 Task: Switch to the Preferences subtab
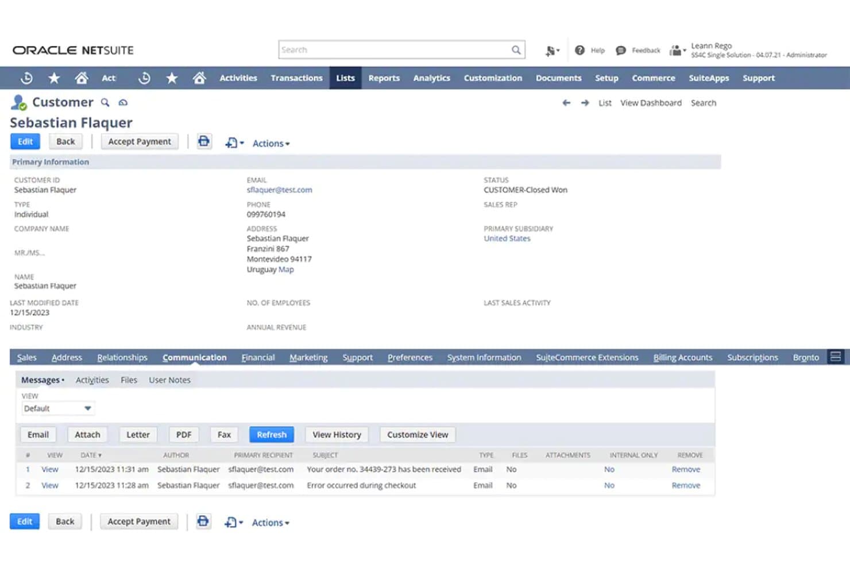tap(409, 357)
